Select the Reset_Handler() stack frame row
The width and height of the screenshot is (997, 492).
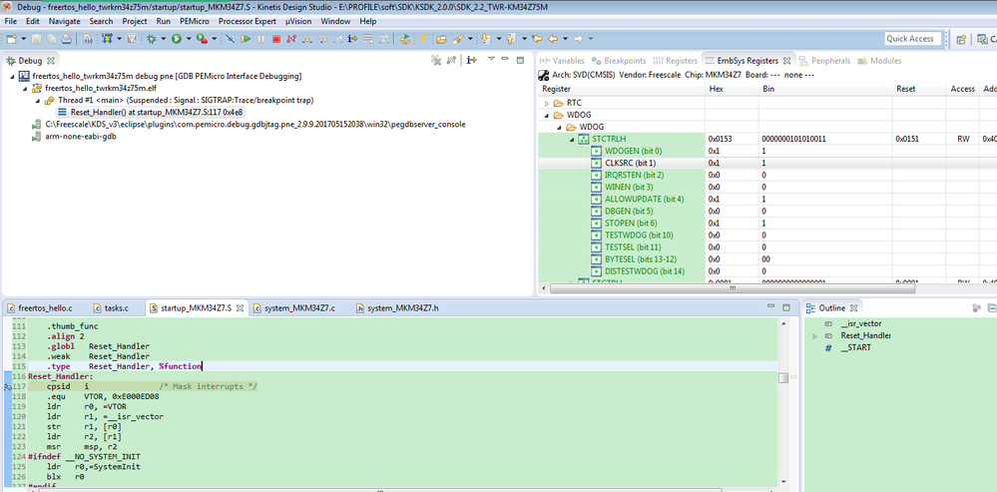click(150, 113)
